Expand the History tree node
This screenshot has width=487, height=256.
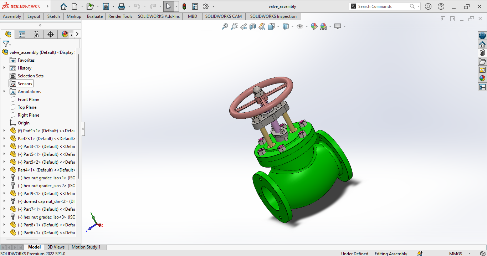coord(4,68)
